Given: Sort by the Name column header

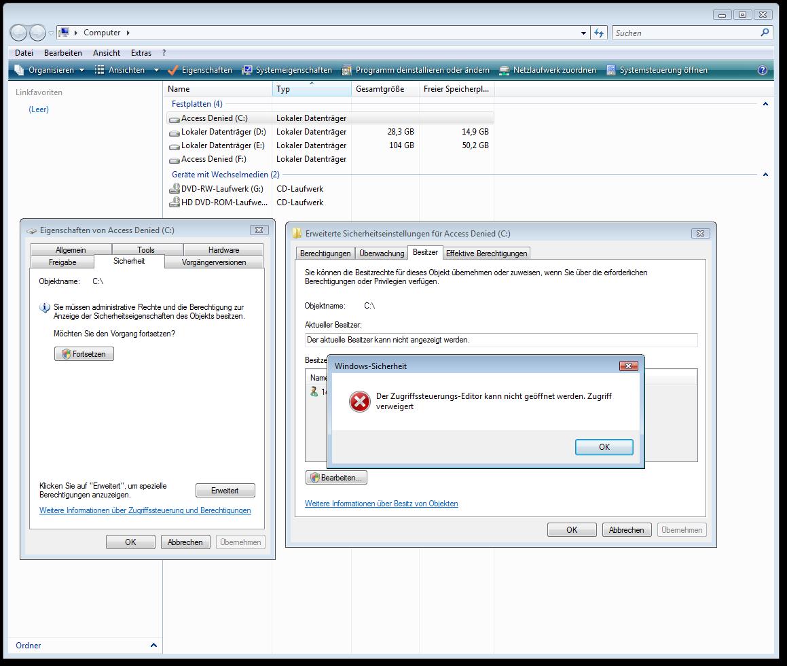Looking at the screenshot, I should click(x=218, y=89).
